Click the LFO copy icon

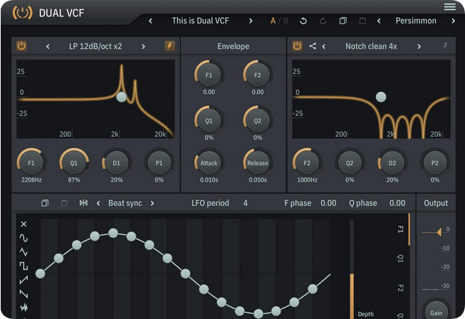tap(45, 203)
